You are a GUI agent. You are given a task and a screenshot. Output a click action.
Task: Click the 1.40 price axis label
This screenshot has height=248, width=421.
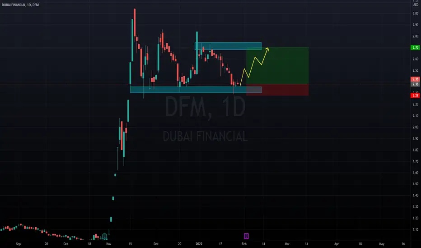coord(416,195)
